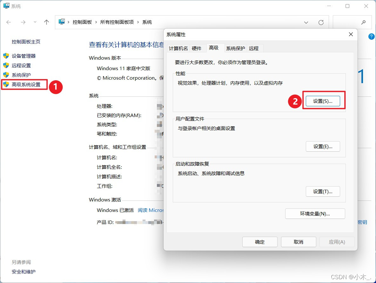Click the refresh icon beside address bar
Image resolution: width=376 pixels, height=283 pixels.
(x=321, y=23)
